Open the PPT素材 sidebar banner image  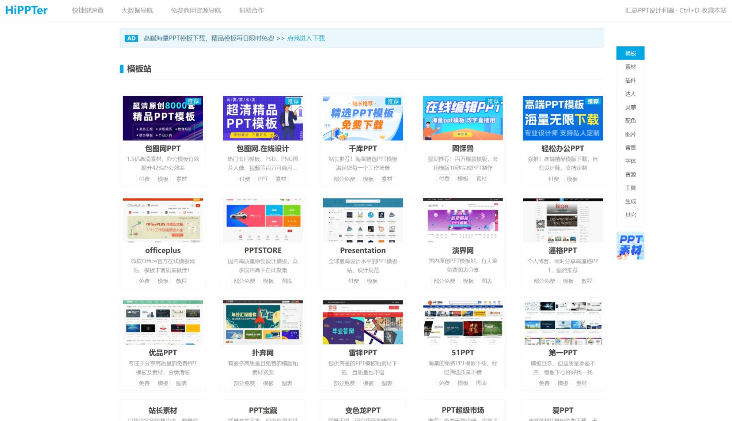pos(630,246)
